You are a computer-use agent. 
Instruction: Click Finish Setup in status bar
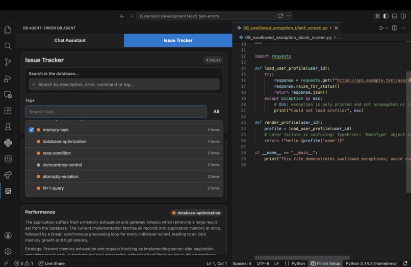(325, 263)
